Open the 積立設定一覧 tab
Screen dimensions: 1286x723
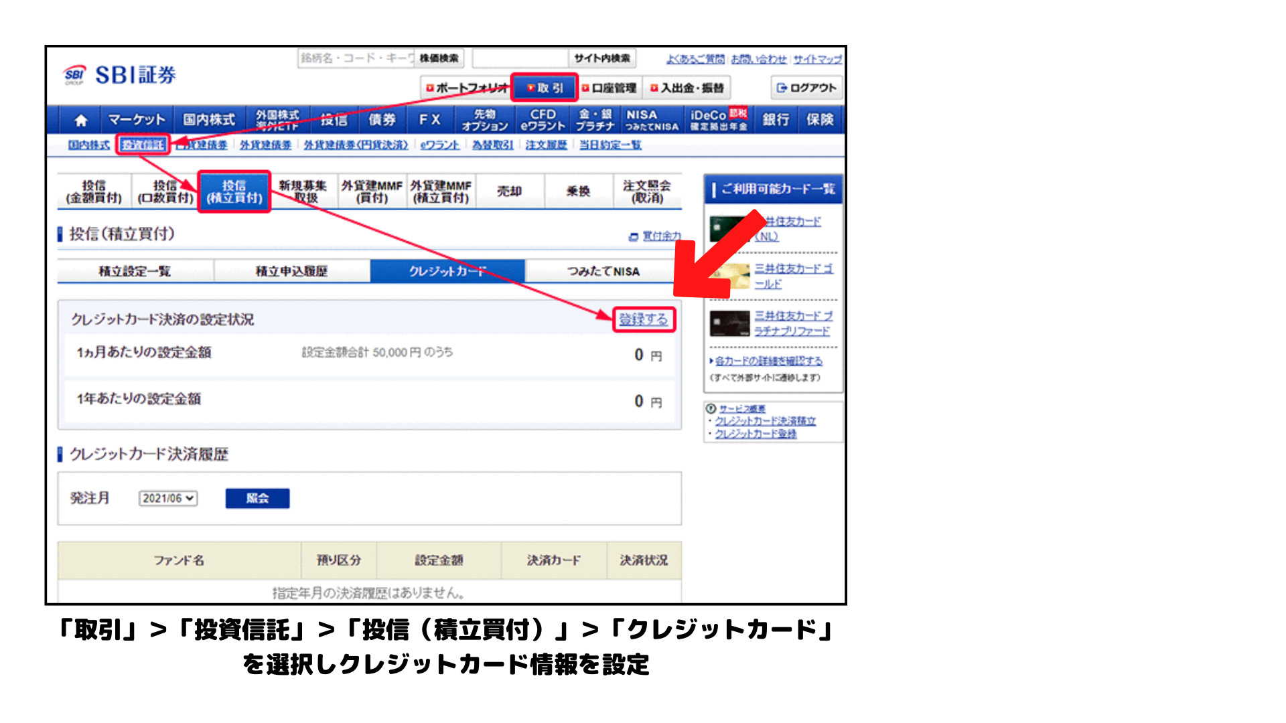(x=135, y=271)
